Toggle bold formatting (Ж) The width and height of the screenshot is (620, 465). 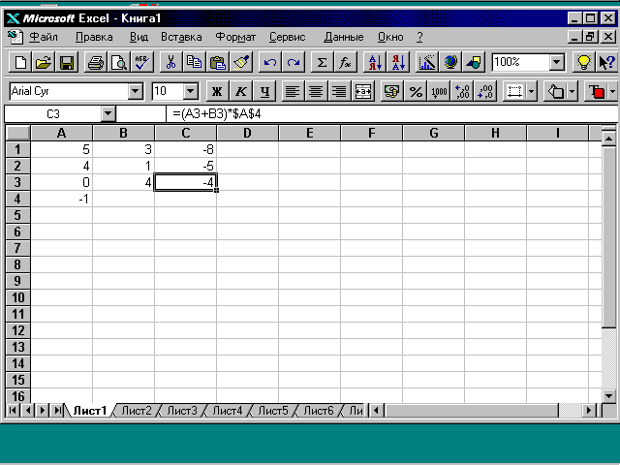coord(217,92)
